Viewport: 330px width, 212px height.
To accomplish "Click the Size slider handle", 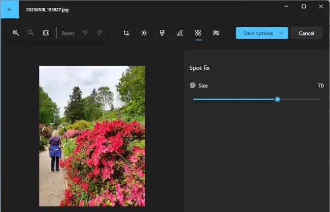I will [x=278, y=99].
